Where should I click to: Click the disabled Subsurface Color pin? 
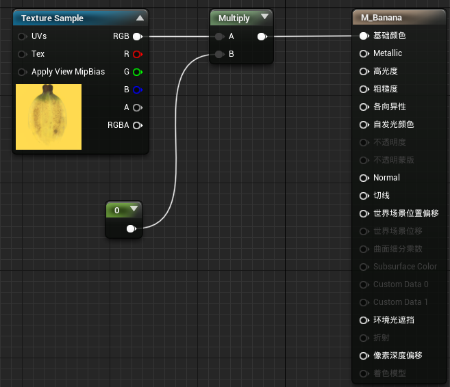click(364, 267)
